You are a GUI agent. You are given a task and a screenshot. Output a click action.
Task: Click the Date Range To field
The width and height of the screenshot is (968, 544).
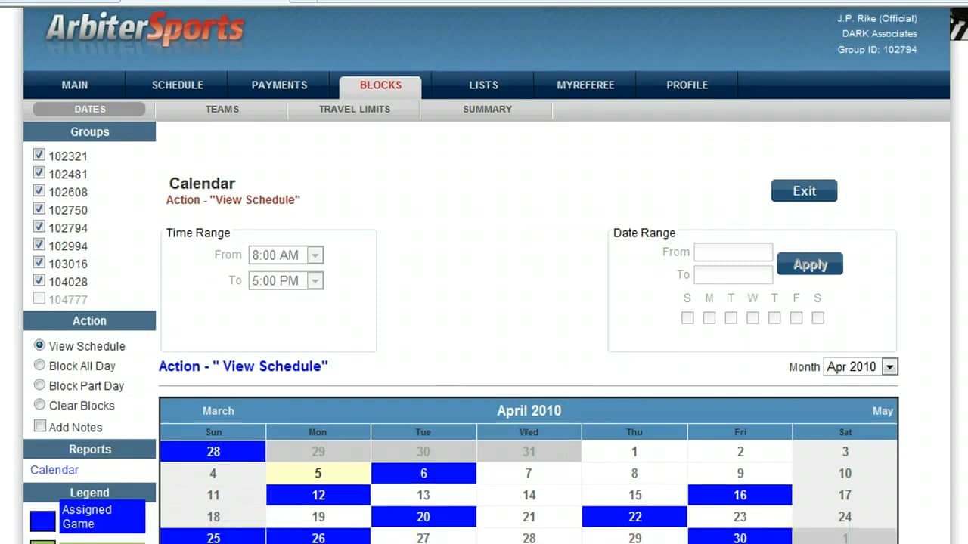tap(734, 274)
